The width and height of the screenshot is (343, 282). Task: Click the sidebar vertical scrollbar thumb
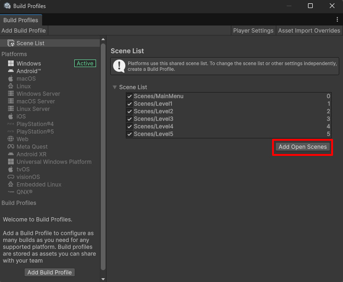[103, 157]
